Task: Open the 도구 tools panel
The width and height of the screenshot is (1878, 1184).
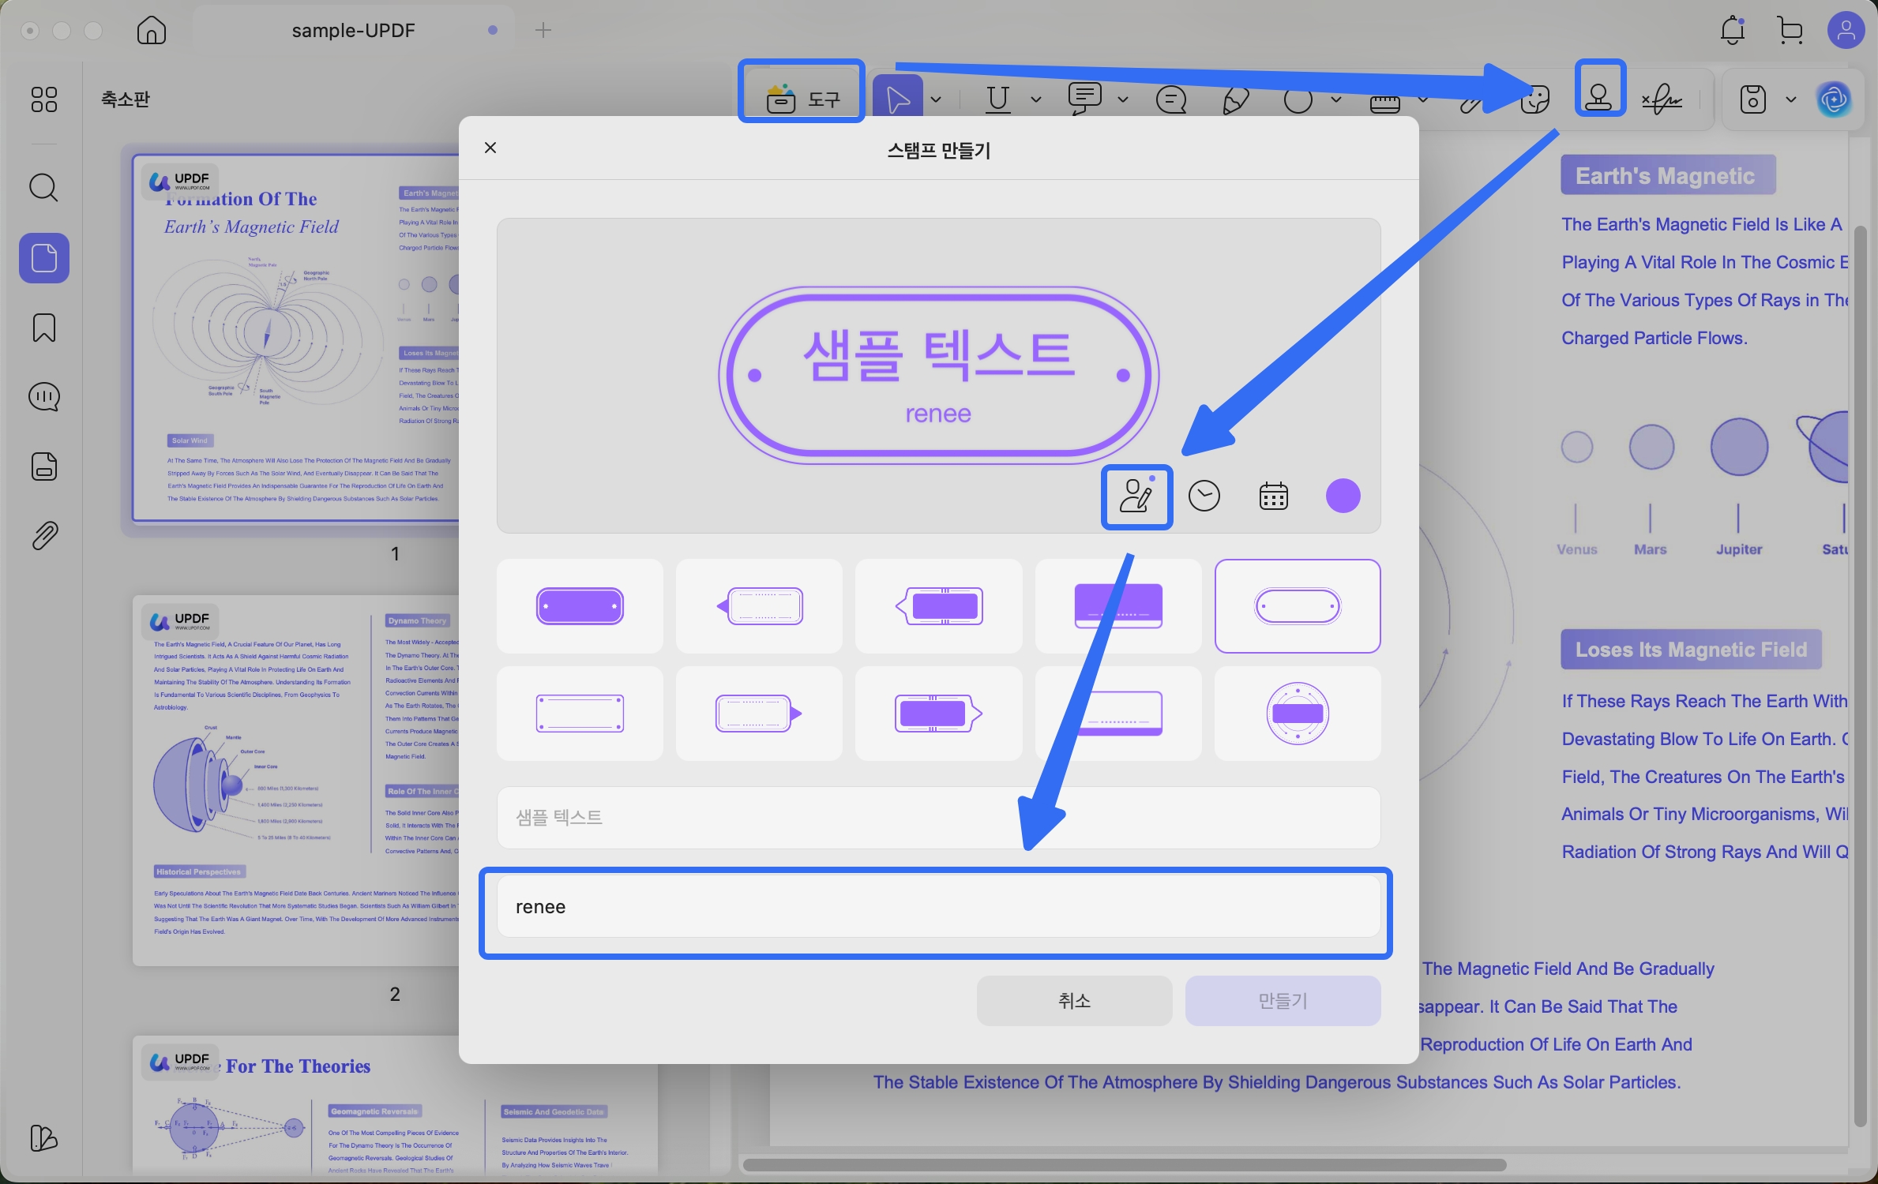Action: point(802,93)
